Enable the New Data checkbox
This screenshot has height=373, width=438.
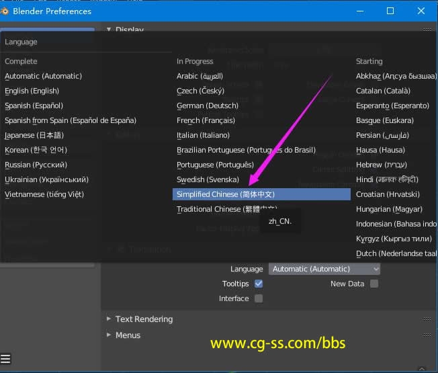(374, 284)
